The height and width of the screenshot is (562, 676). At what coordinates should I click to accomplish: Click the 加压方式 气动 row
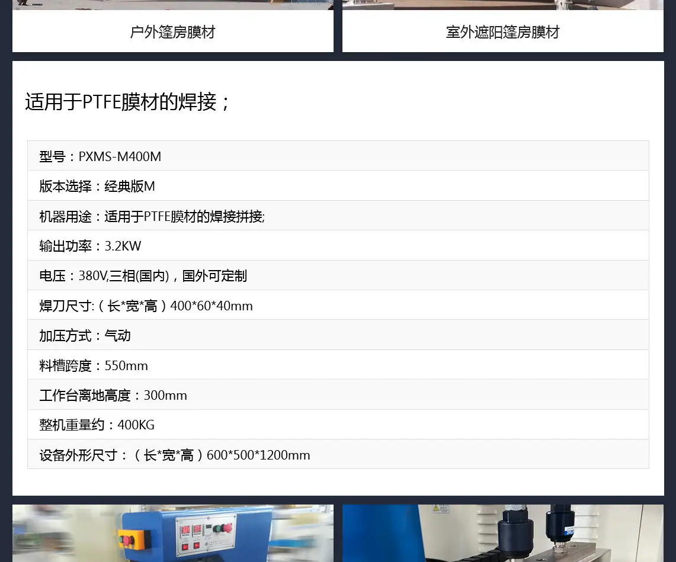(x=338, y=335)
